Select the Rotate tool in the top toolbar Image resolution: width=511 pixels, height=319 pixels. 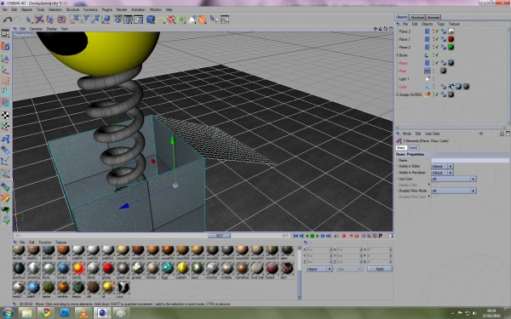tap(61, 20)
